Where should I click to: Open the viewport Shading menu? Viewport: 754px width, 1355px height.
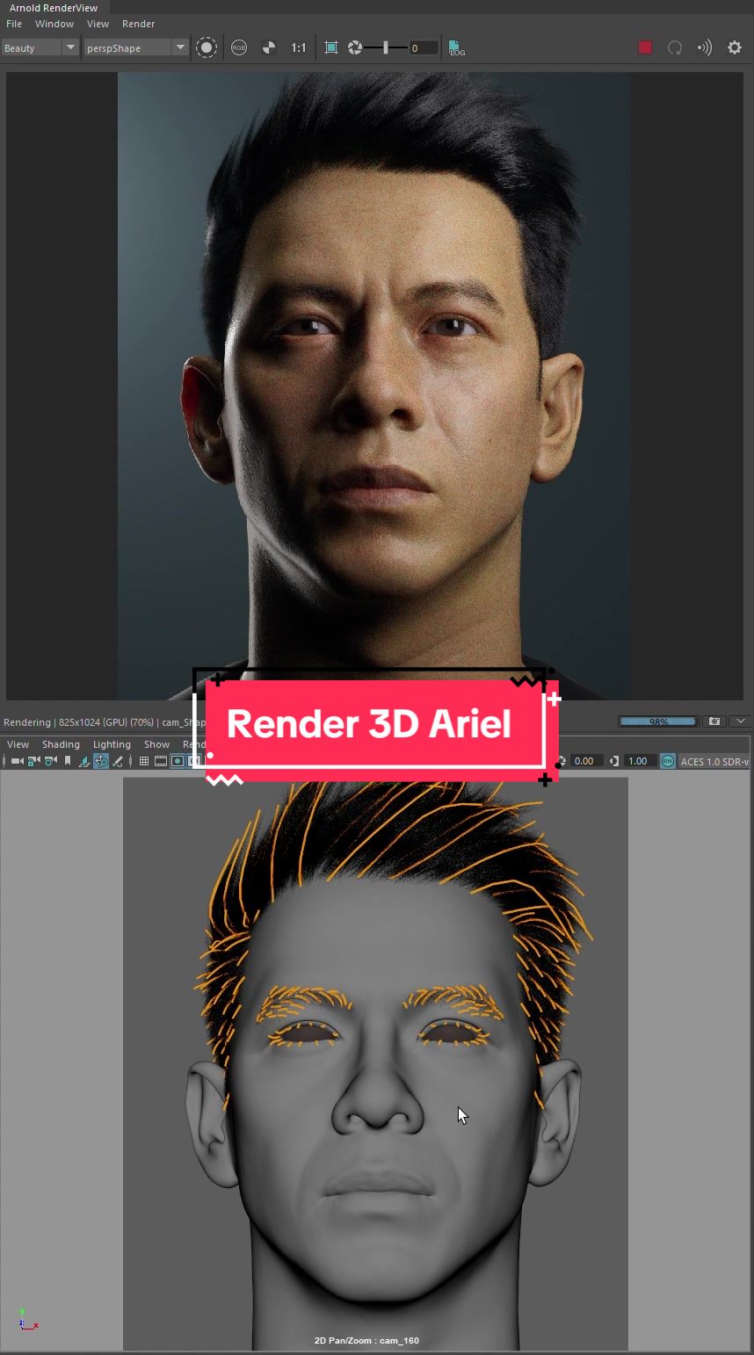tap(61, 744)
